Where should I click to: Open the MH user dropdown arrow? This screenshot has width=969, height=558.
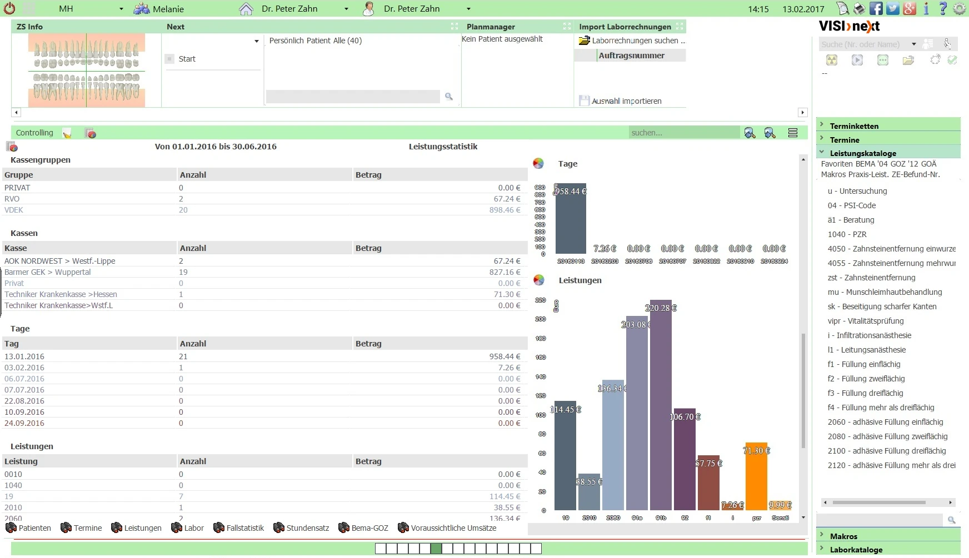pyautogui.click(x=121, y=9)
